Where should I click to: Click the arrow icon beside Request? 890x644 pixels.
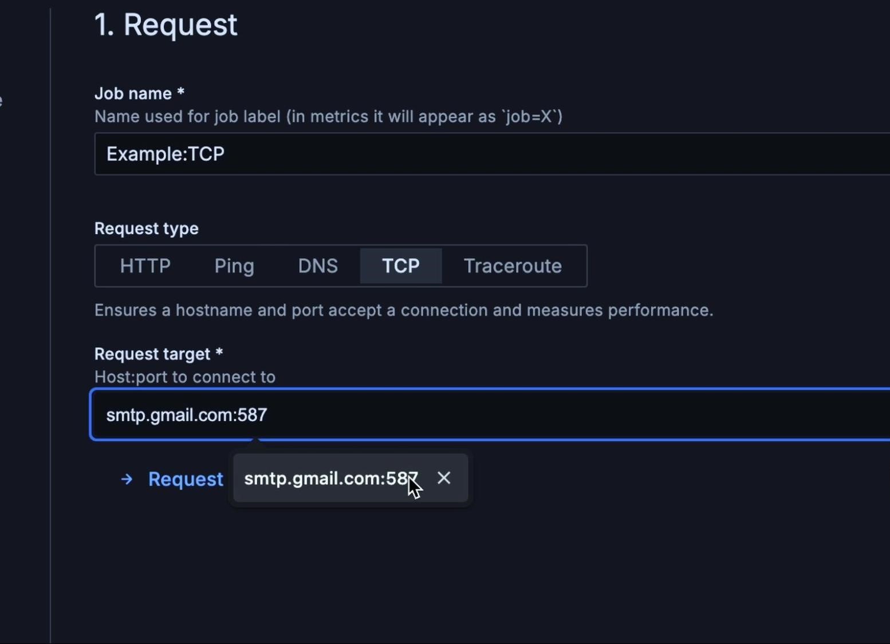[127, 479]
